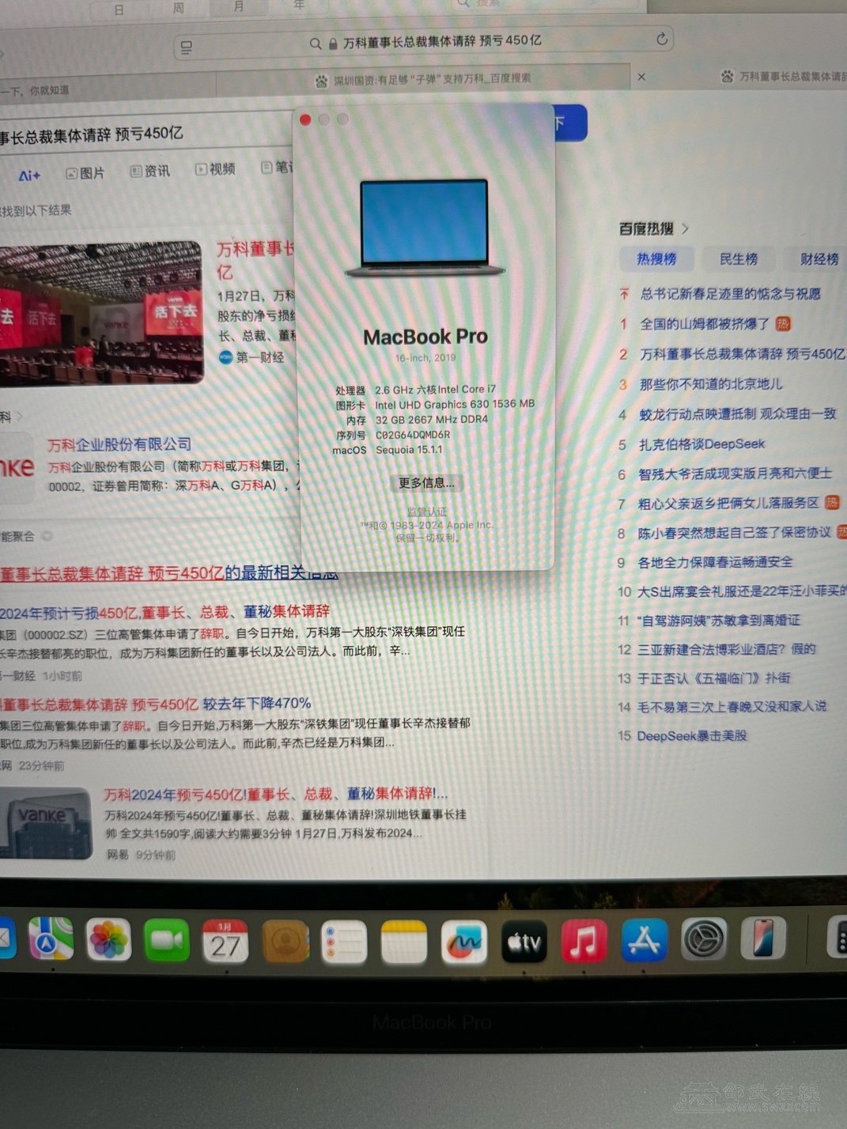Expand 百度热搜 via its chevron
This screenshot has height=1129, width=847.
(685, 228)
